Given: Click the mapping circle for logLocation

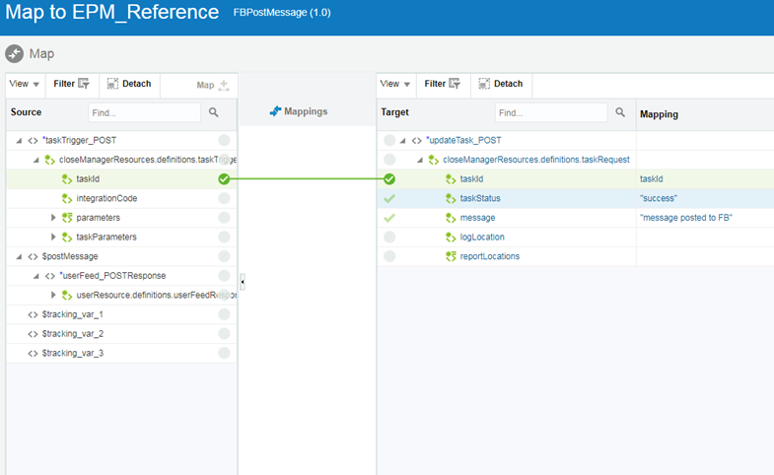Looking at the screenshot, I should [389, 237].
